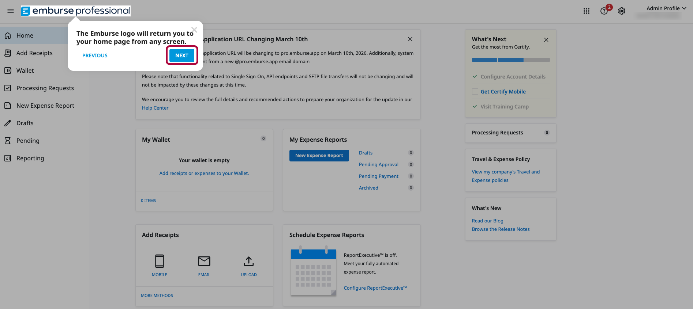The width and height of the screenshot is (693, 309).
Task: Open Drafts in sidebar
Action: pos(44,123)
